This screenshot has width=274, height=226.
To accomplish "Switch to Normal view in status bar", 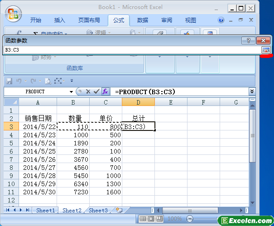I will point(143,219).
